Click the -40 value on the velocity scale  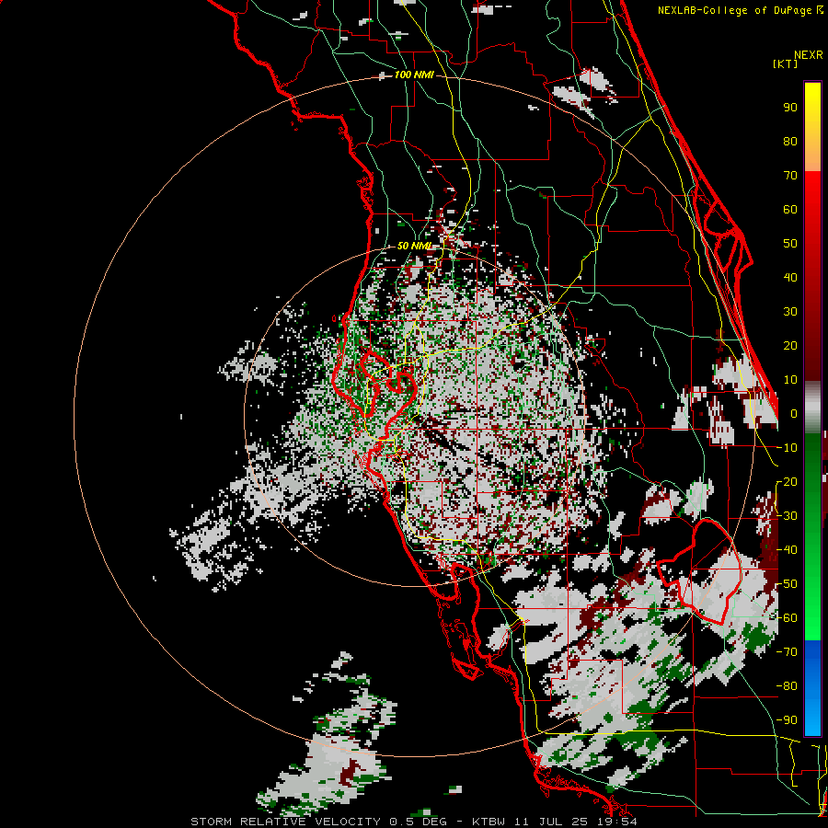[787, 550]
